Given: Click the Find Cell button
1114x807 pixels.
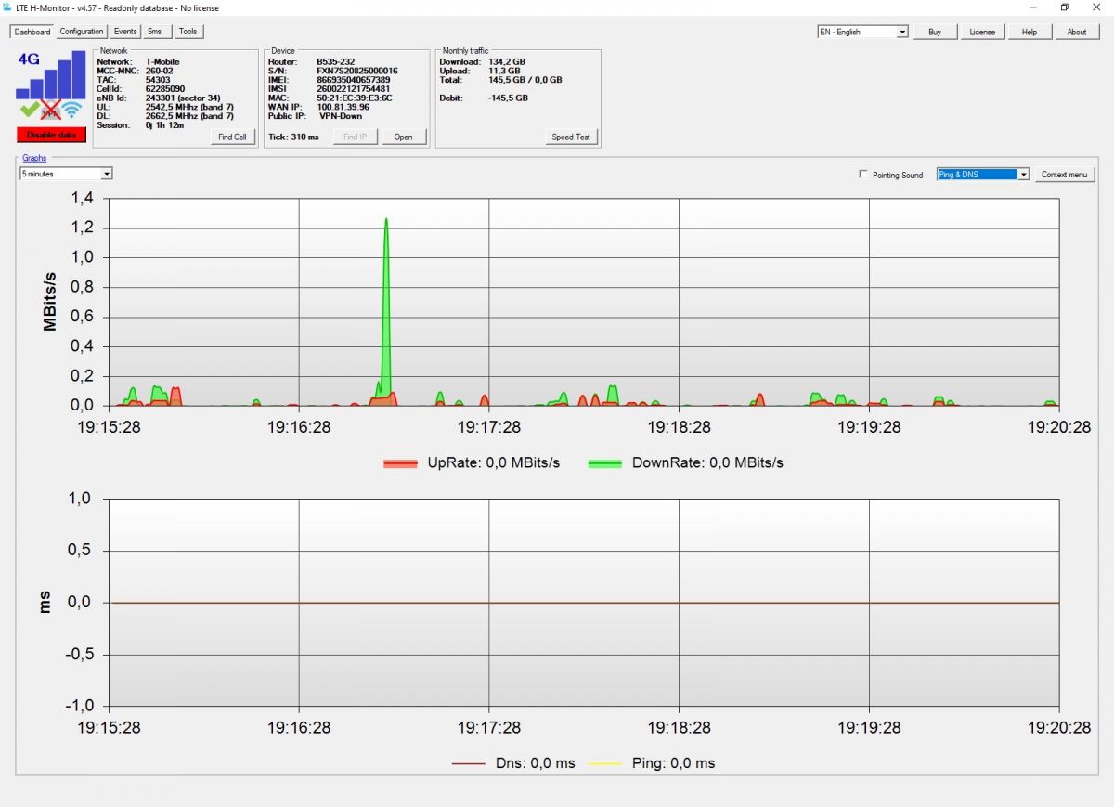Looking at the screenshot, I should tap(233, 137).
